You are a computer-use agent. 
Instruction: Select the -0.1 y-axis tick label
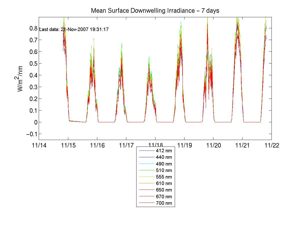pos(31,134)
